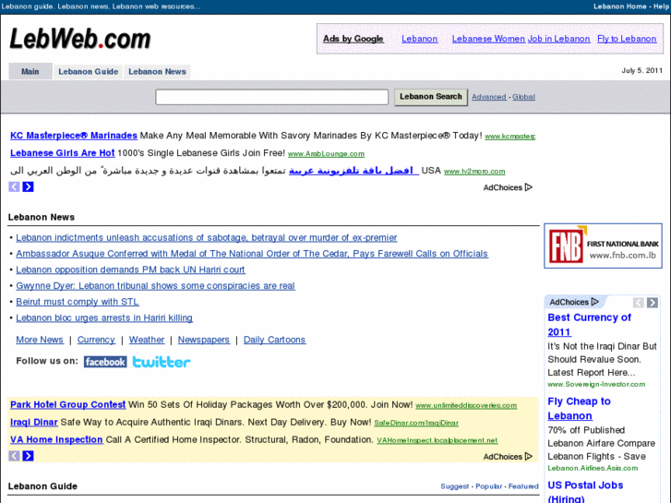The width and height of the screenshot is (671, 503).
Task: Click Ads by Google link
Action: 353,39
